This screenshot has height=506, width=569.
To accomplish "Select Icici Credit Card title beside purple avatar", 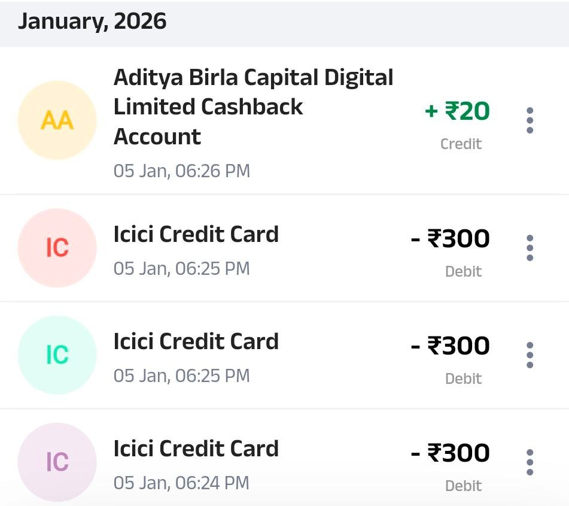I will point(196,449).
